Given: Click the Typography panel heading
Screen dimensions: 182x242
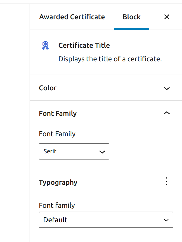Looking at the screenshot, I should click(58, 182).
